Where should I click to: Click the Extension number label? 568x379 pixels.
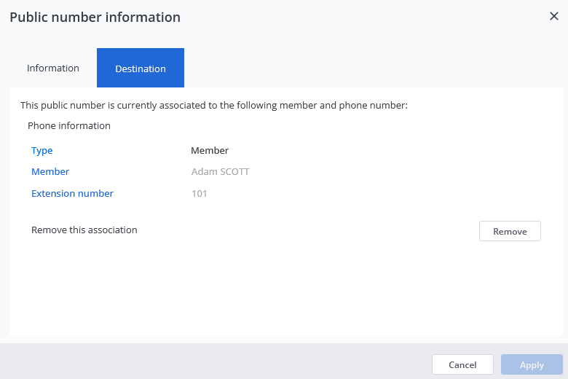tap(72, 194)
